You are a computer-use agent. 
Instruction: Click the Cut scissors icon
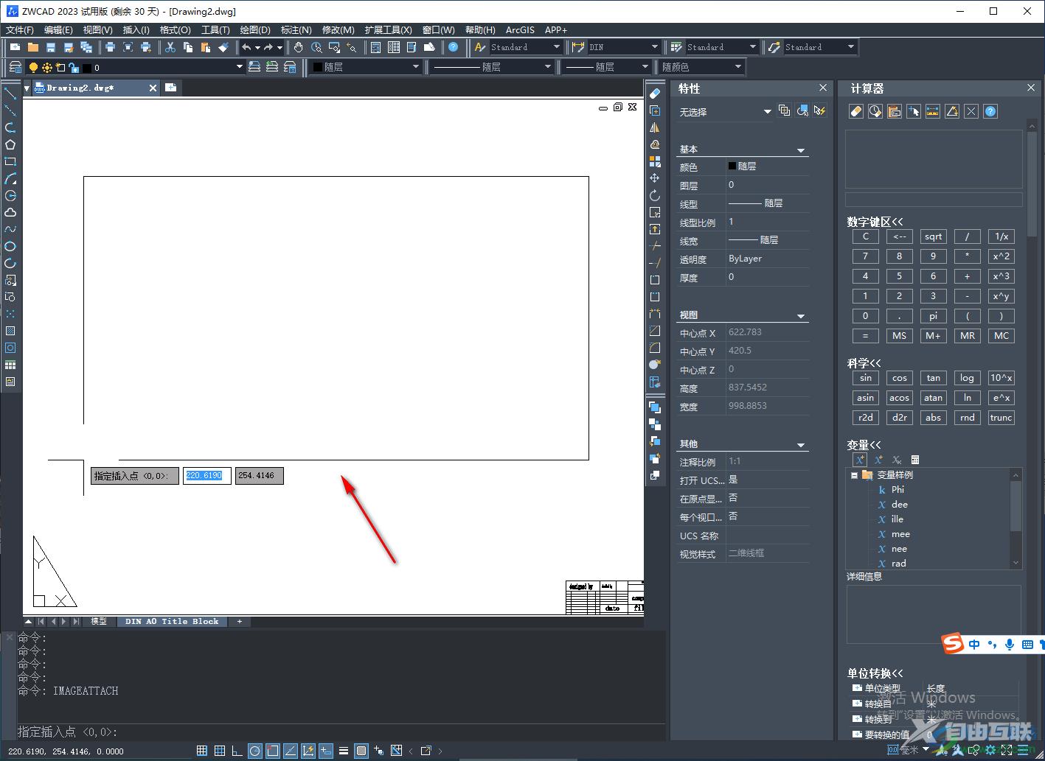point(170,47)
